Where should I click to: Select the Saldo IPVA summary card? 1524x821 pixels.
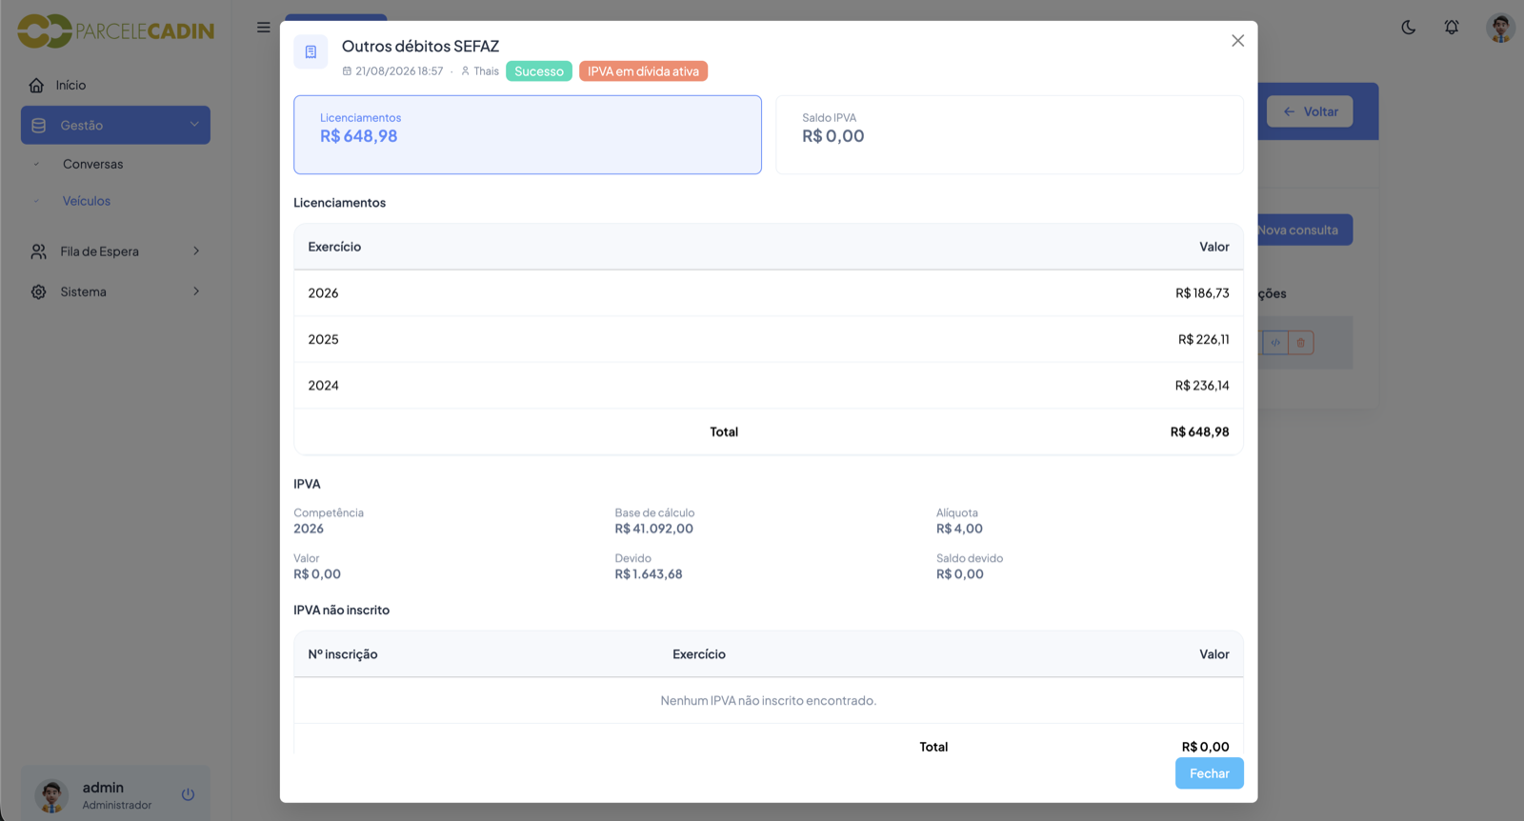[1010, 134]
